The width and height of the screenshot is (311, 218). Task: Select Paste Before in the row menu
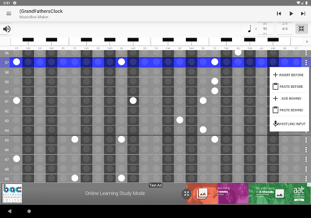289,87
